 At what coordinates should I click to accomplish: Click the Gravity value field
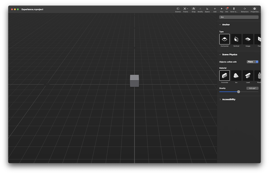pos(253,88)
